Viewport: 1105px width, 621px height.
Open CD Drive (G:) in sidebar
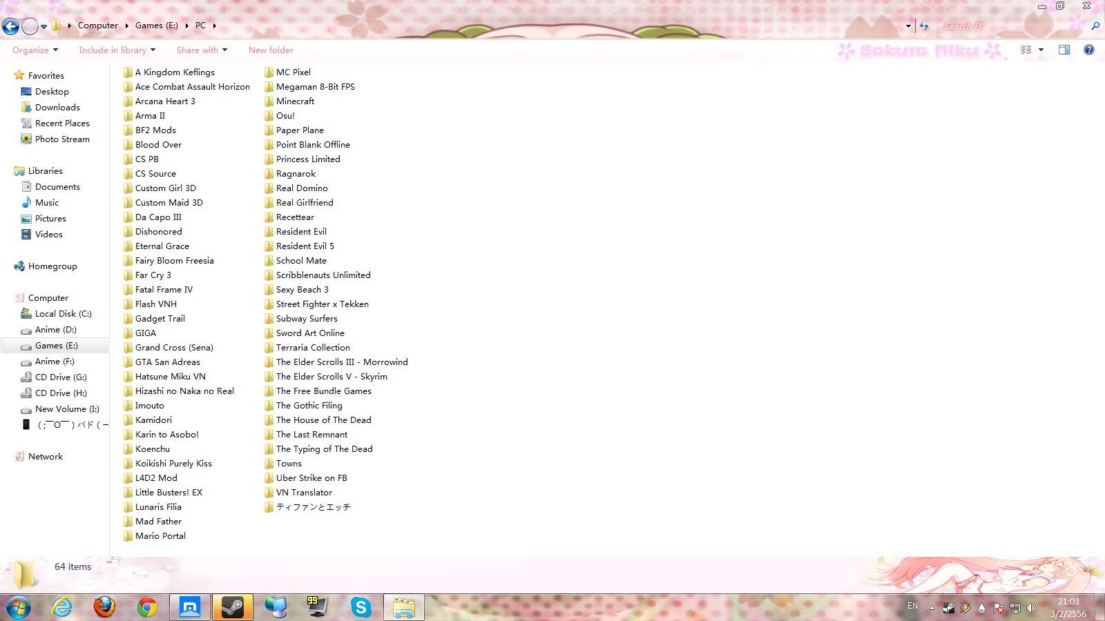(x=61, y=377)
